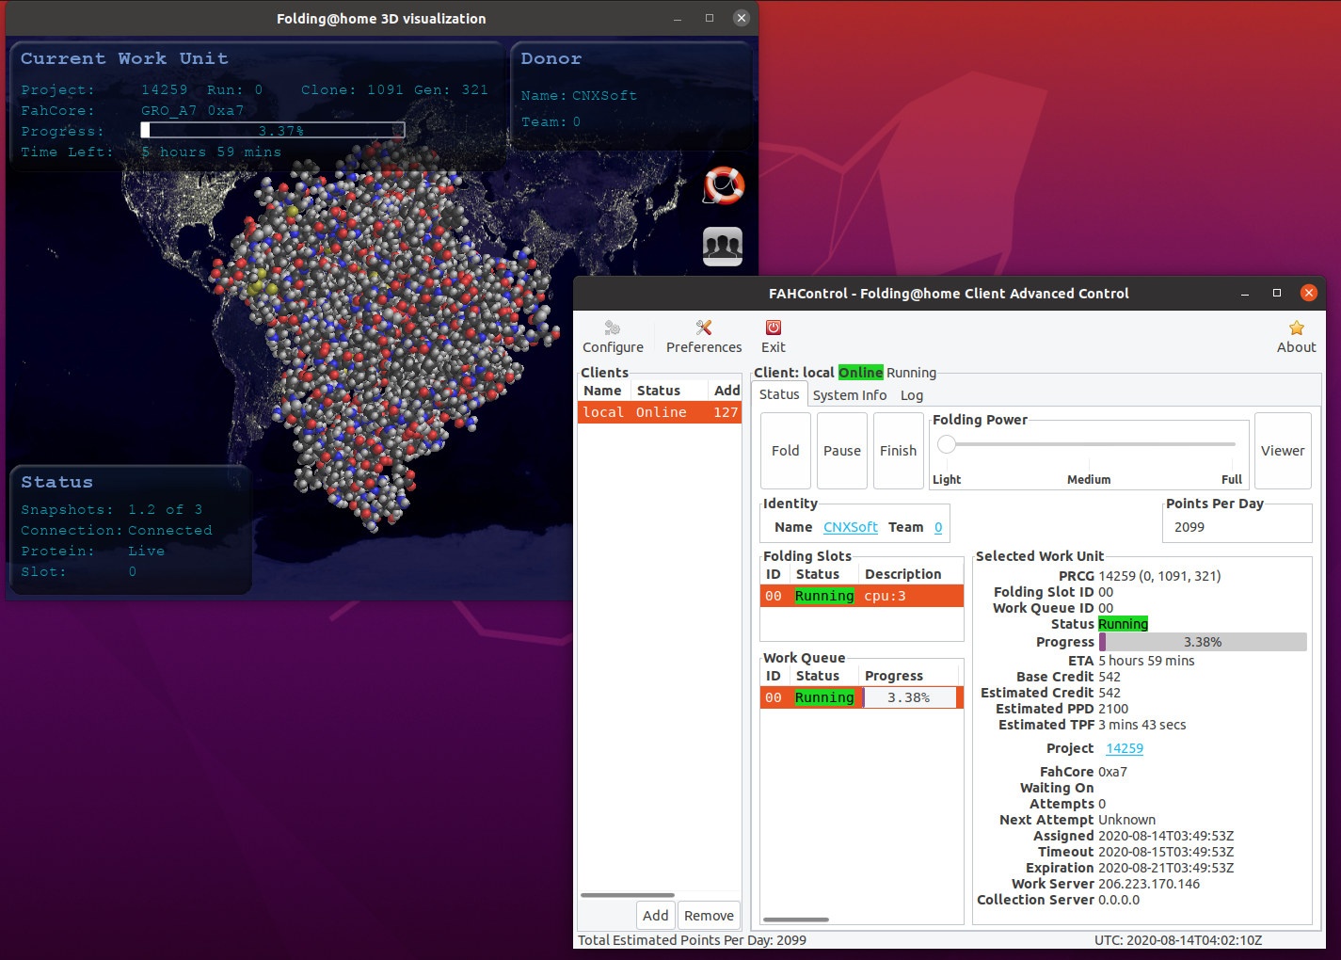Open Preferences in FAHControl toolbar
Image resolution: width=1341 pixels, height=960 pixels.
pyautogui.click(x=704, y=337)
